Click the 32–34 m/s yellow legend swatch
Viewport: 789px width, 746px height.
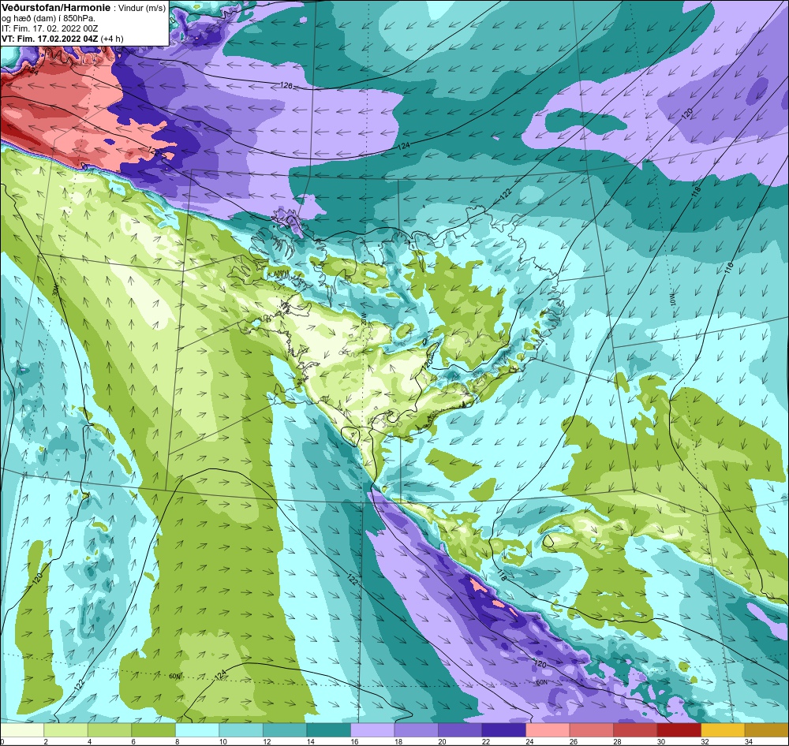723,730
